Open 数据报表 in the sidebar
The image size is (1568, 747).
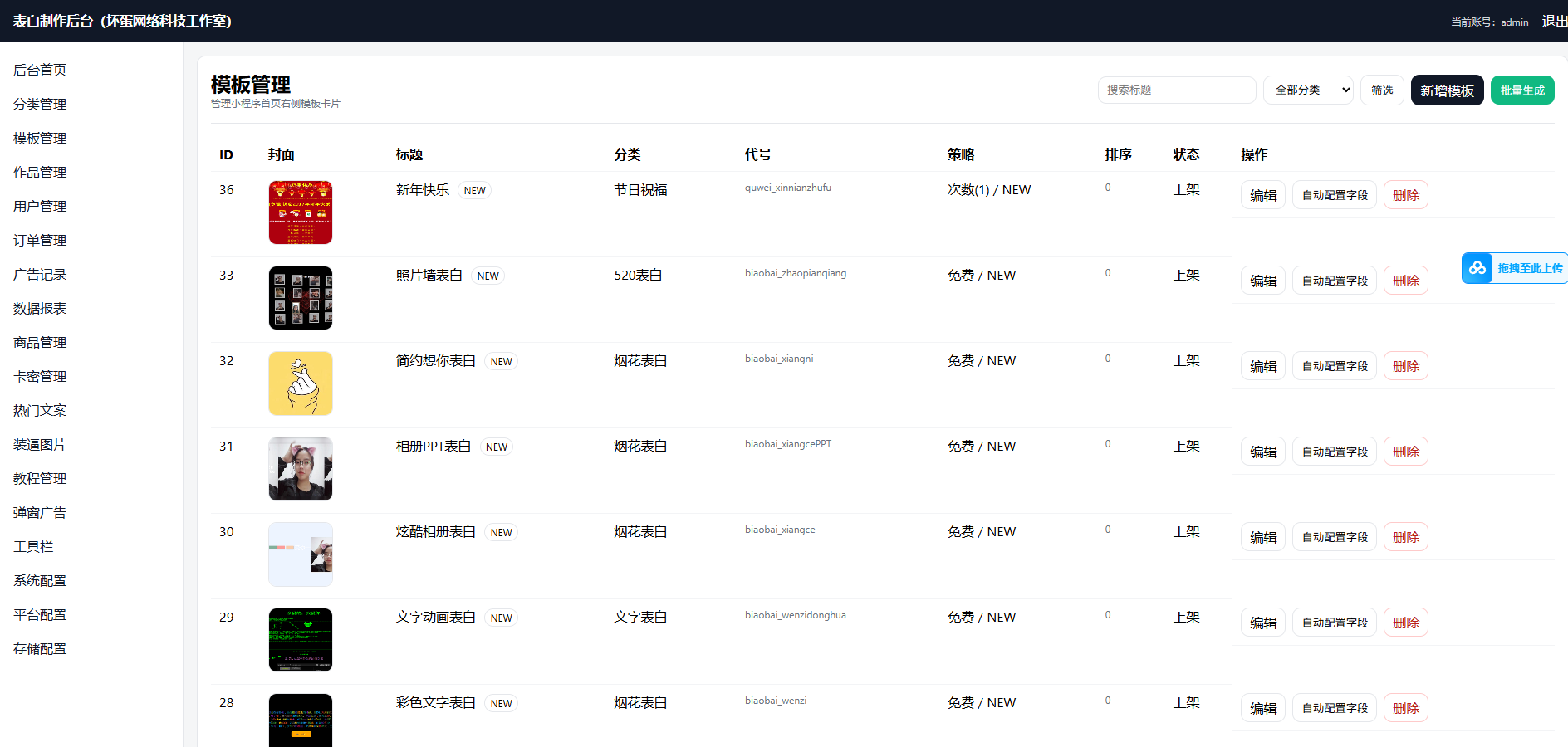[40, 309]
